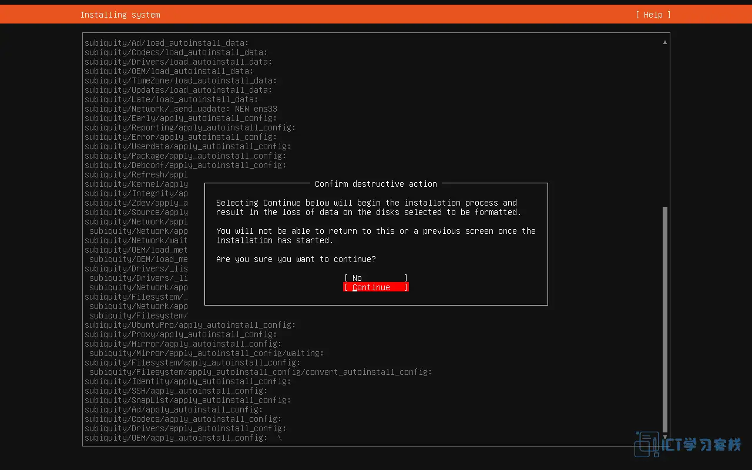Select log line "subiquity/Debconf/apply_autoinstall_config:"
752x470 pixels.
pos(186,165)
